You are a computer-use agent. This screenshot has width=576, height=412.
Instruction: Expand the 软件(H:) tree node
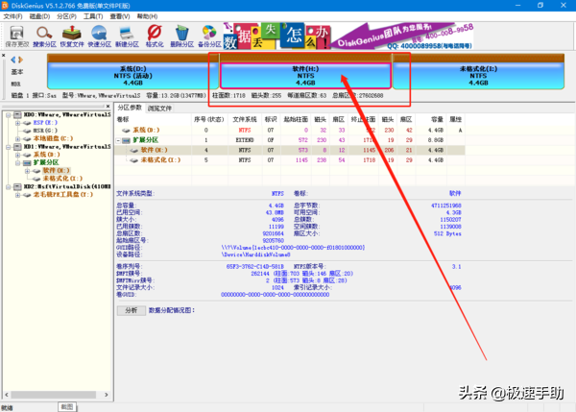[27, 171]
